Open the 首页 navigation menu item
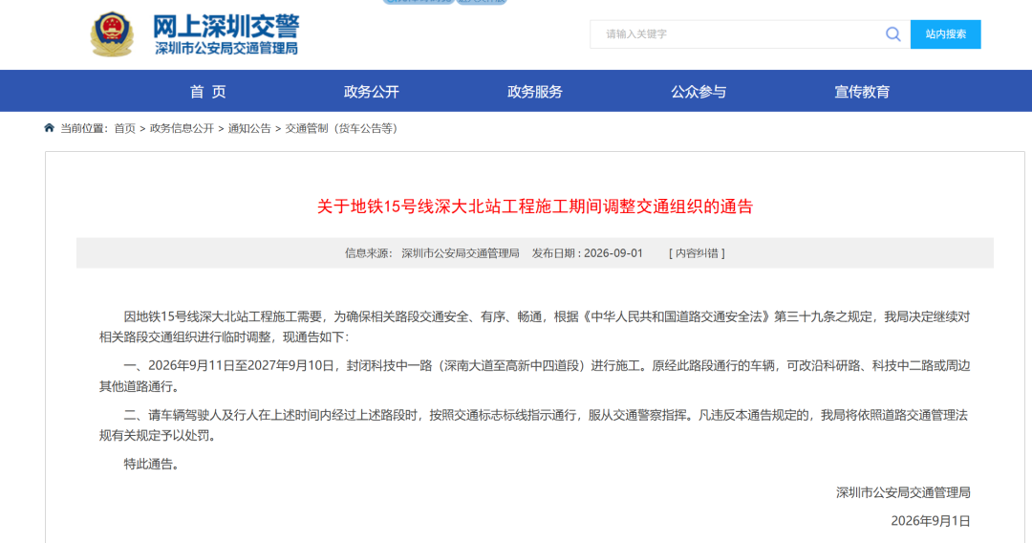 (x=208, y=92)
